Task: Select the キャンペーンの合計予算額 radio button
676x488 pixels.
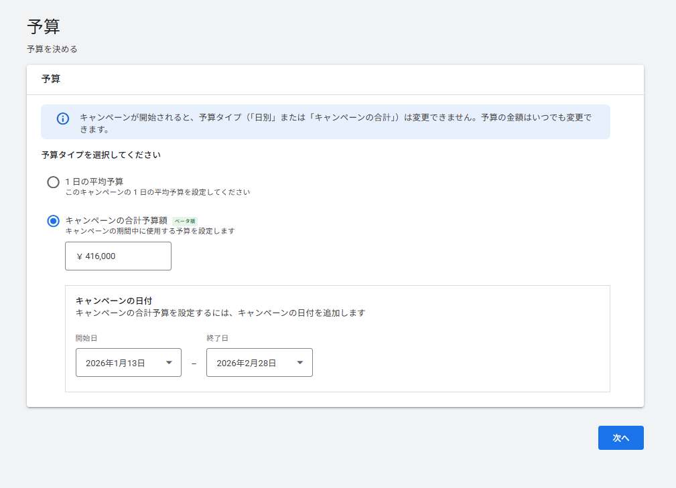Action: [x=53, y=221]
